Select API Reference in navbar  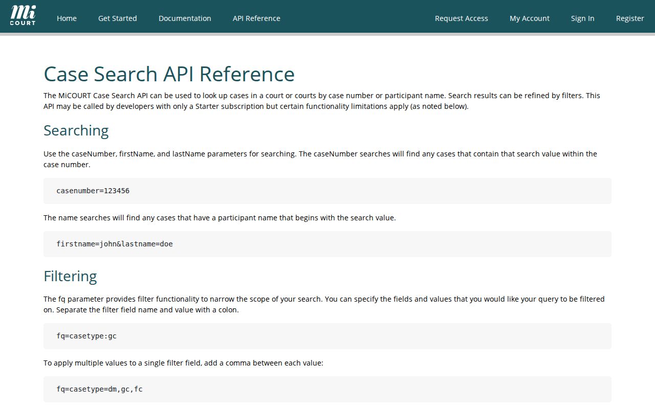[256, 18]
